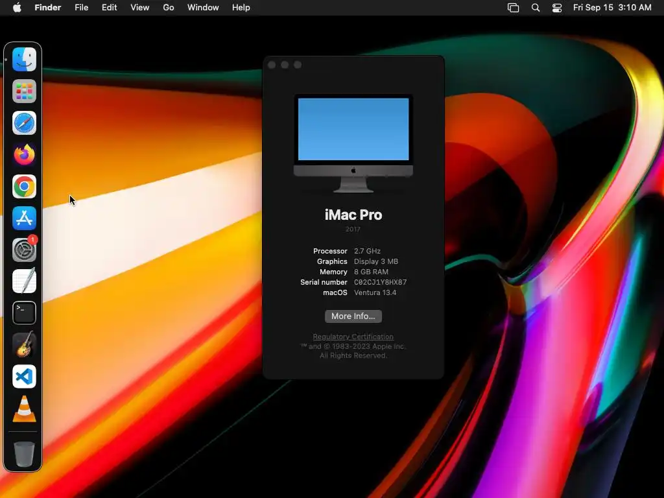Screen dimensions: 664x498
Task: Click the 2.7 GHz processor value
Action: (367, 251)
